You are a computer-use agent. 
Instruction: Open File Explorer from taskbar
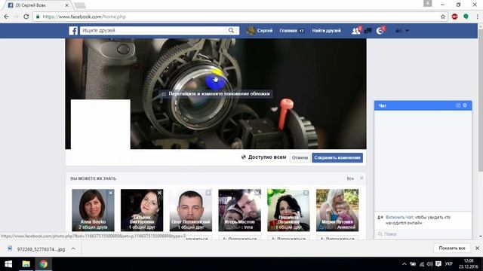click(26, 264)
